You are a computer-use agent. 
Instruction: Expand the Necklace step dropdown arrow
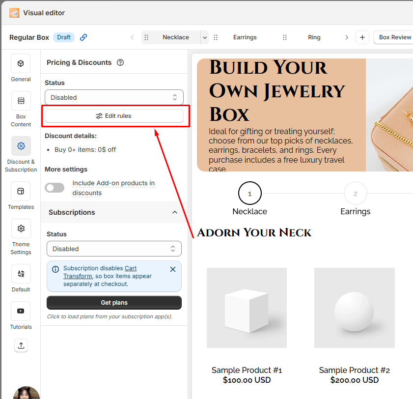click(204, 37)
